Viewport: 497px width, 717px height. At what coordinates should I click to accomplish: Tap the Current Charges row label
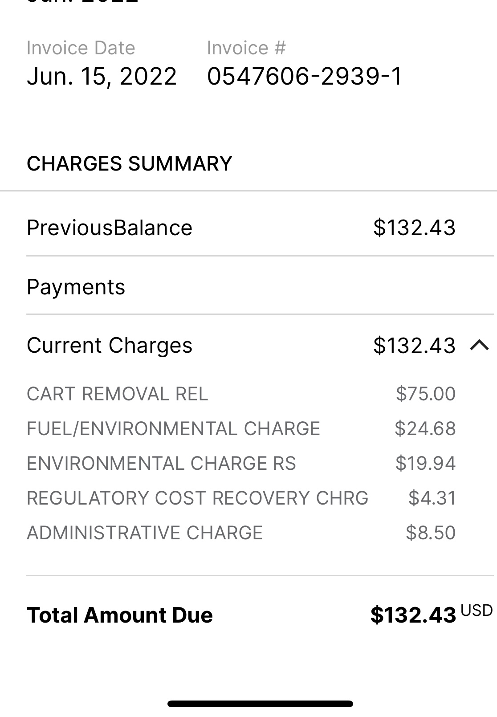(110, 346)
